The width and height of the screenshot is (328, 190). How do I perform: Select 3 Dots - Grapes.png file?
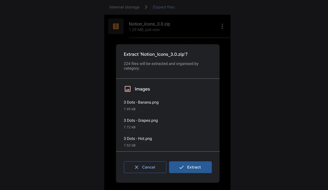pos(141,121)
